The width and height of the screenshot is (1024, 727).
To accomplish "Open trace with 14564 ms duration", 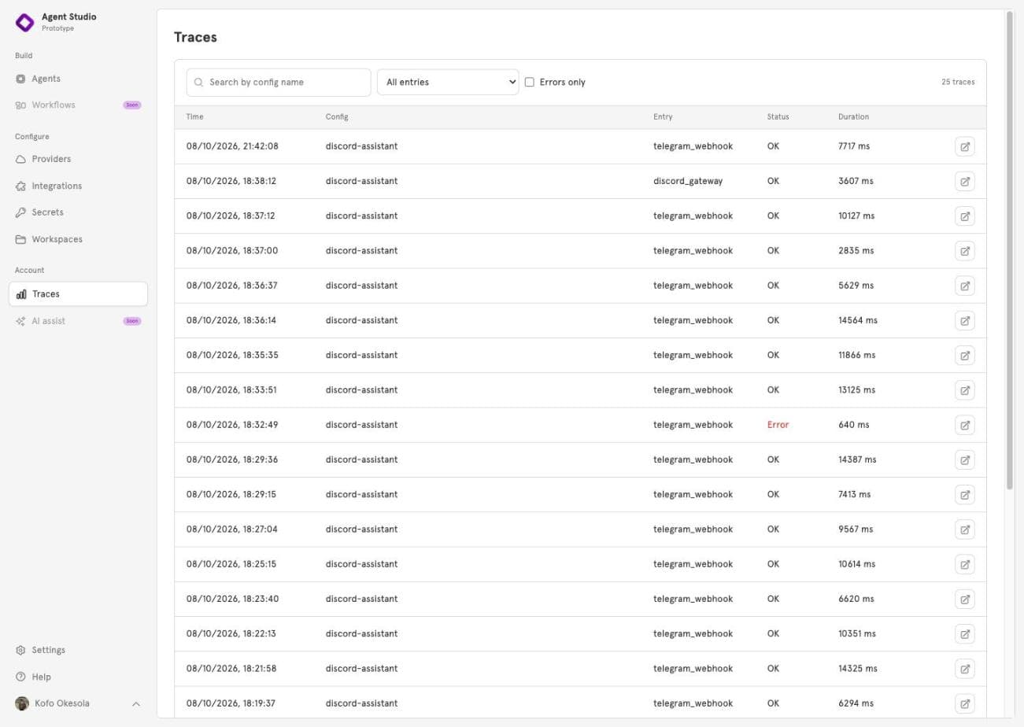I will click(964, 320).
